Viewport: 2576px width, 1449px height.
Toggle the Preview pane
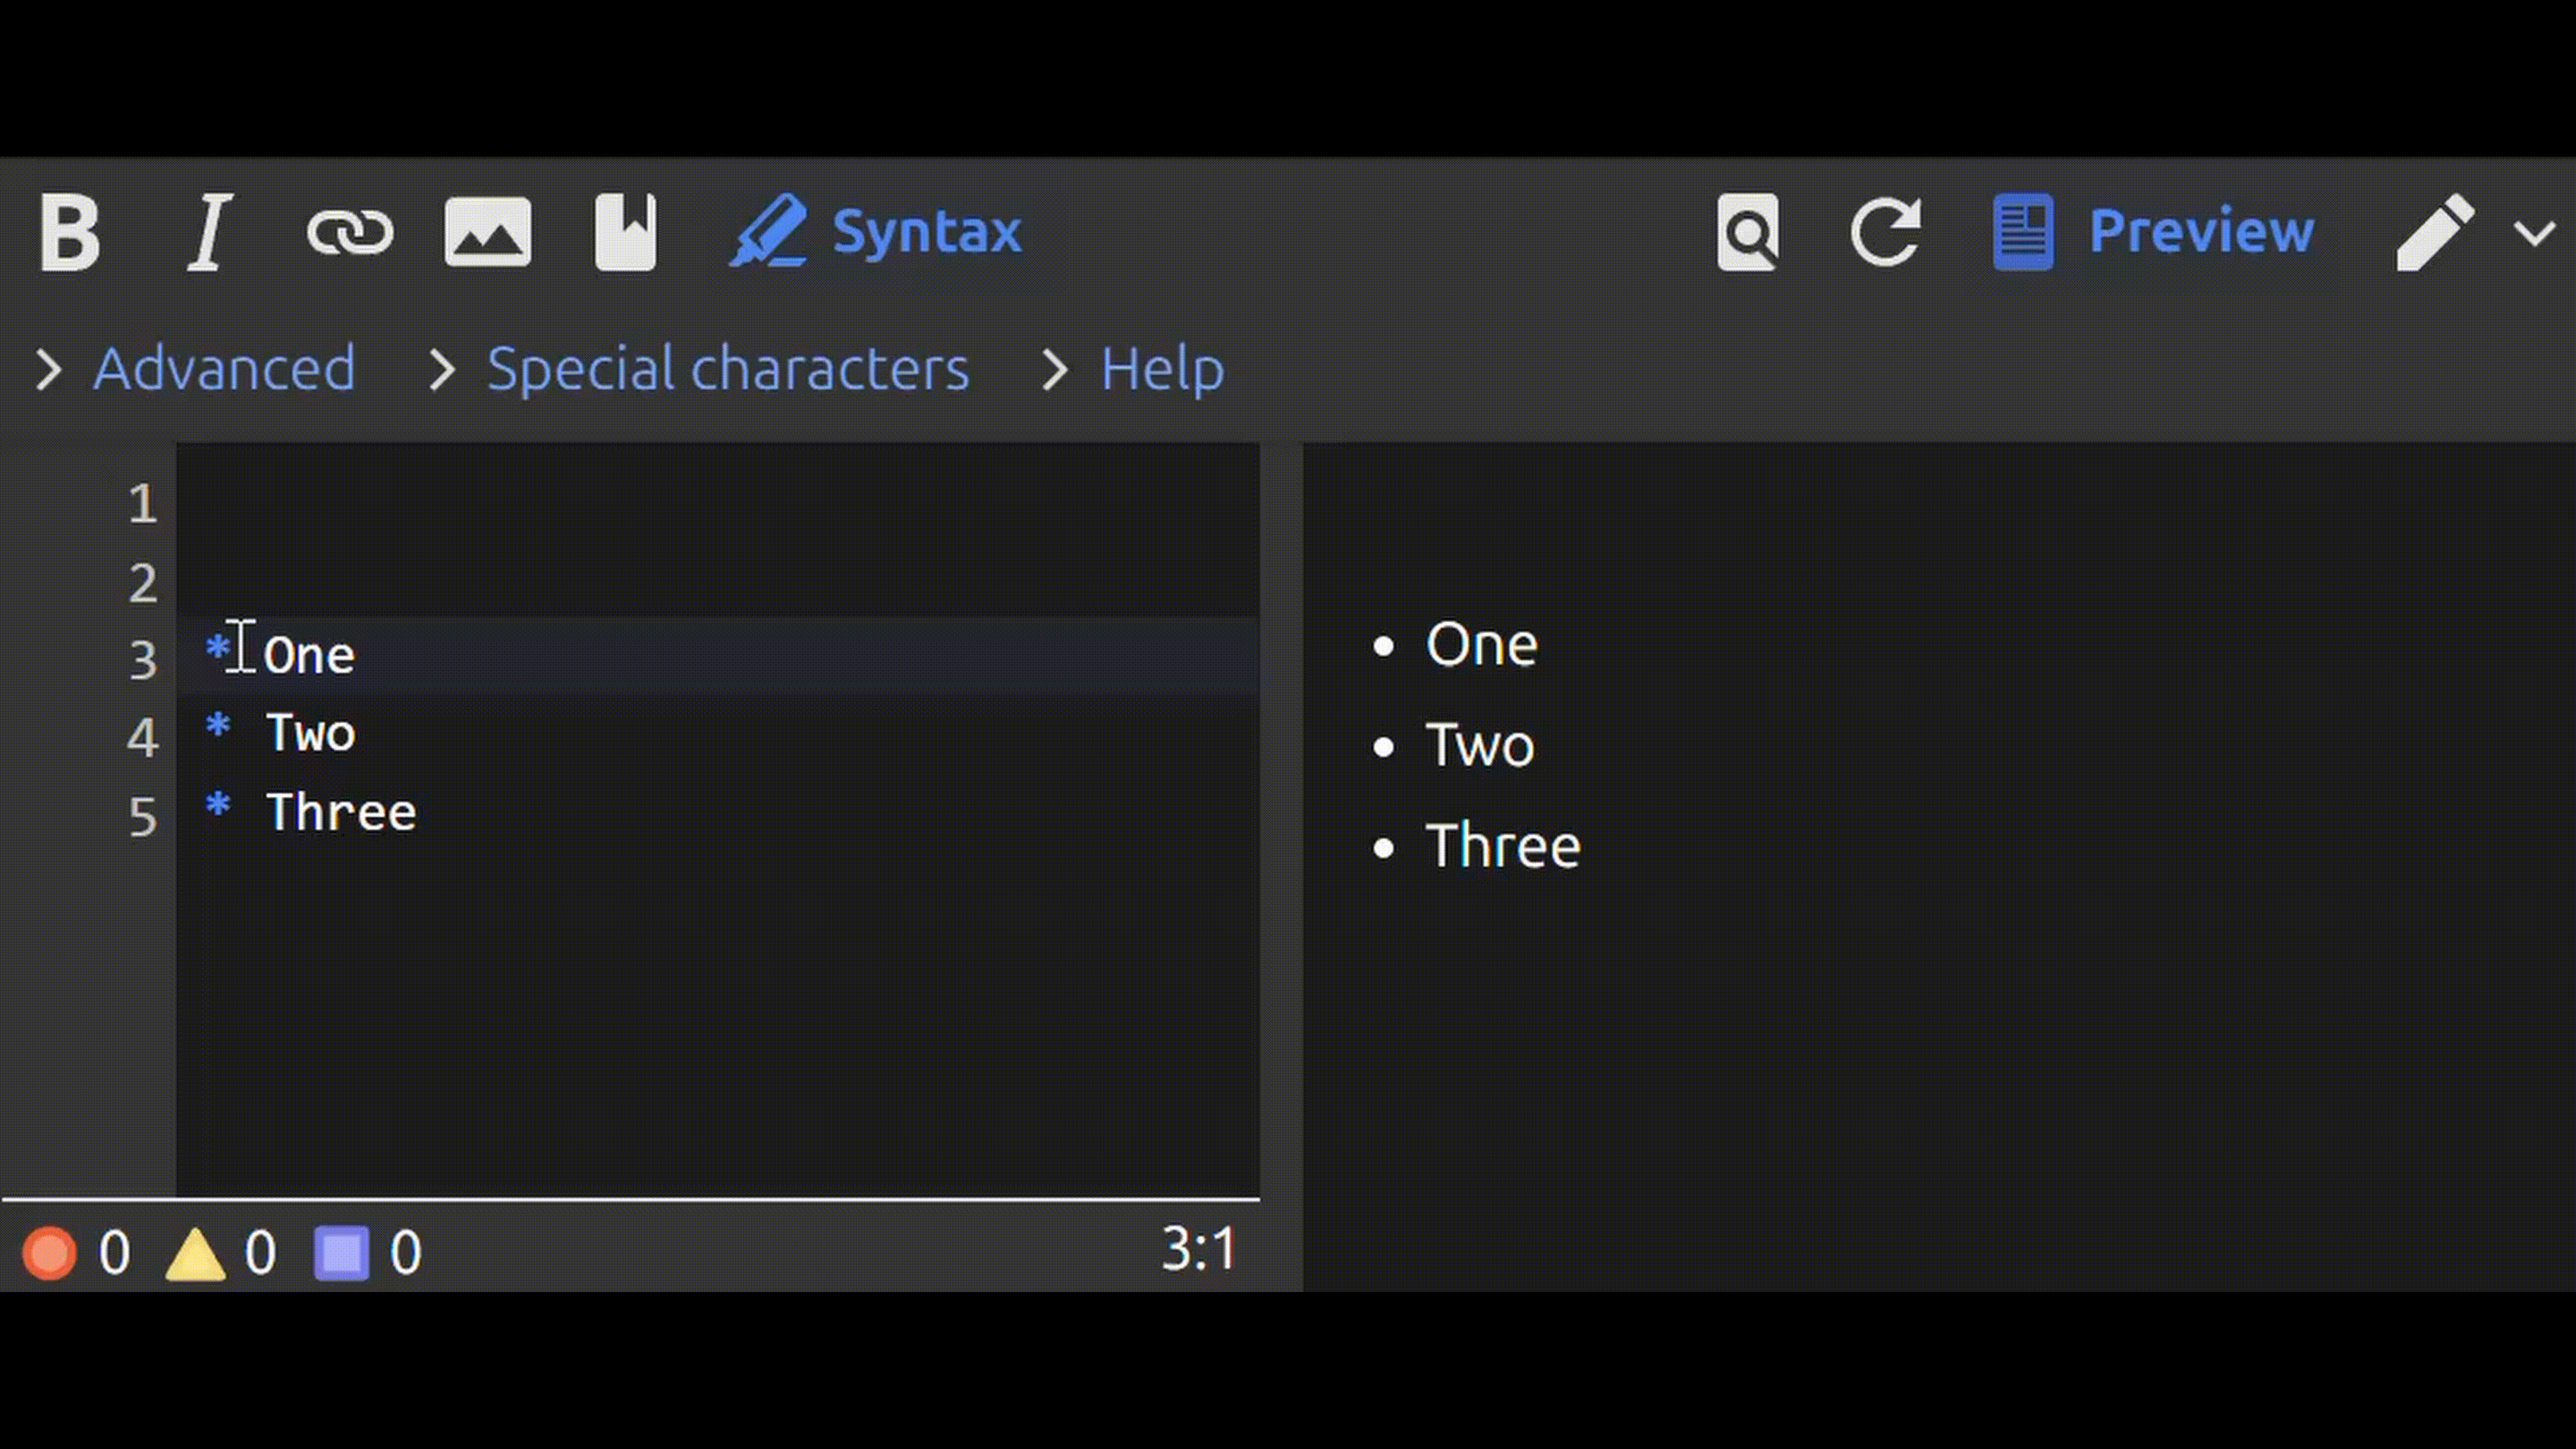point(2153,232)
